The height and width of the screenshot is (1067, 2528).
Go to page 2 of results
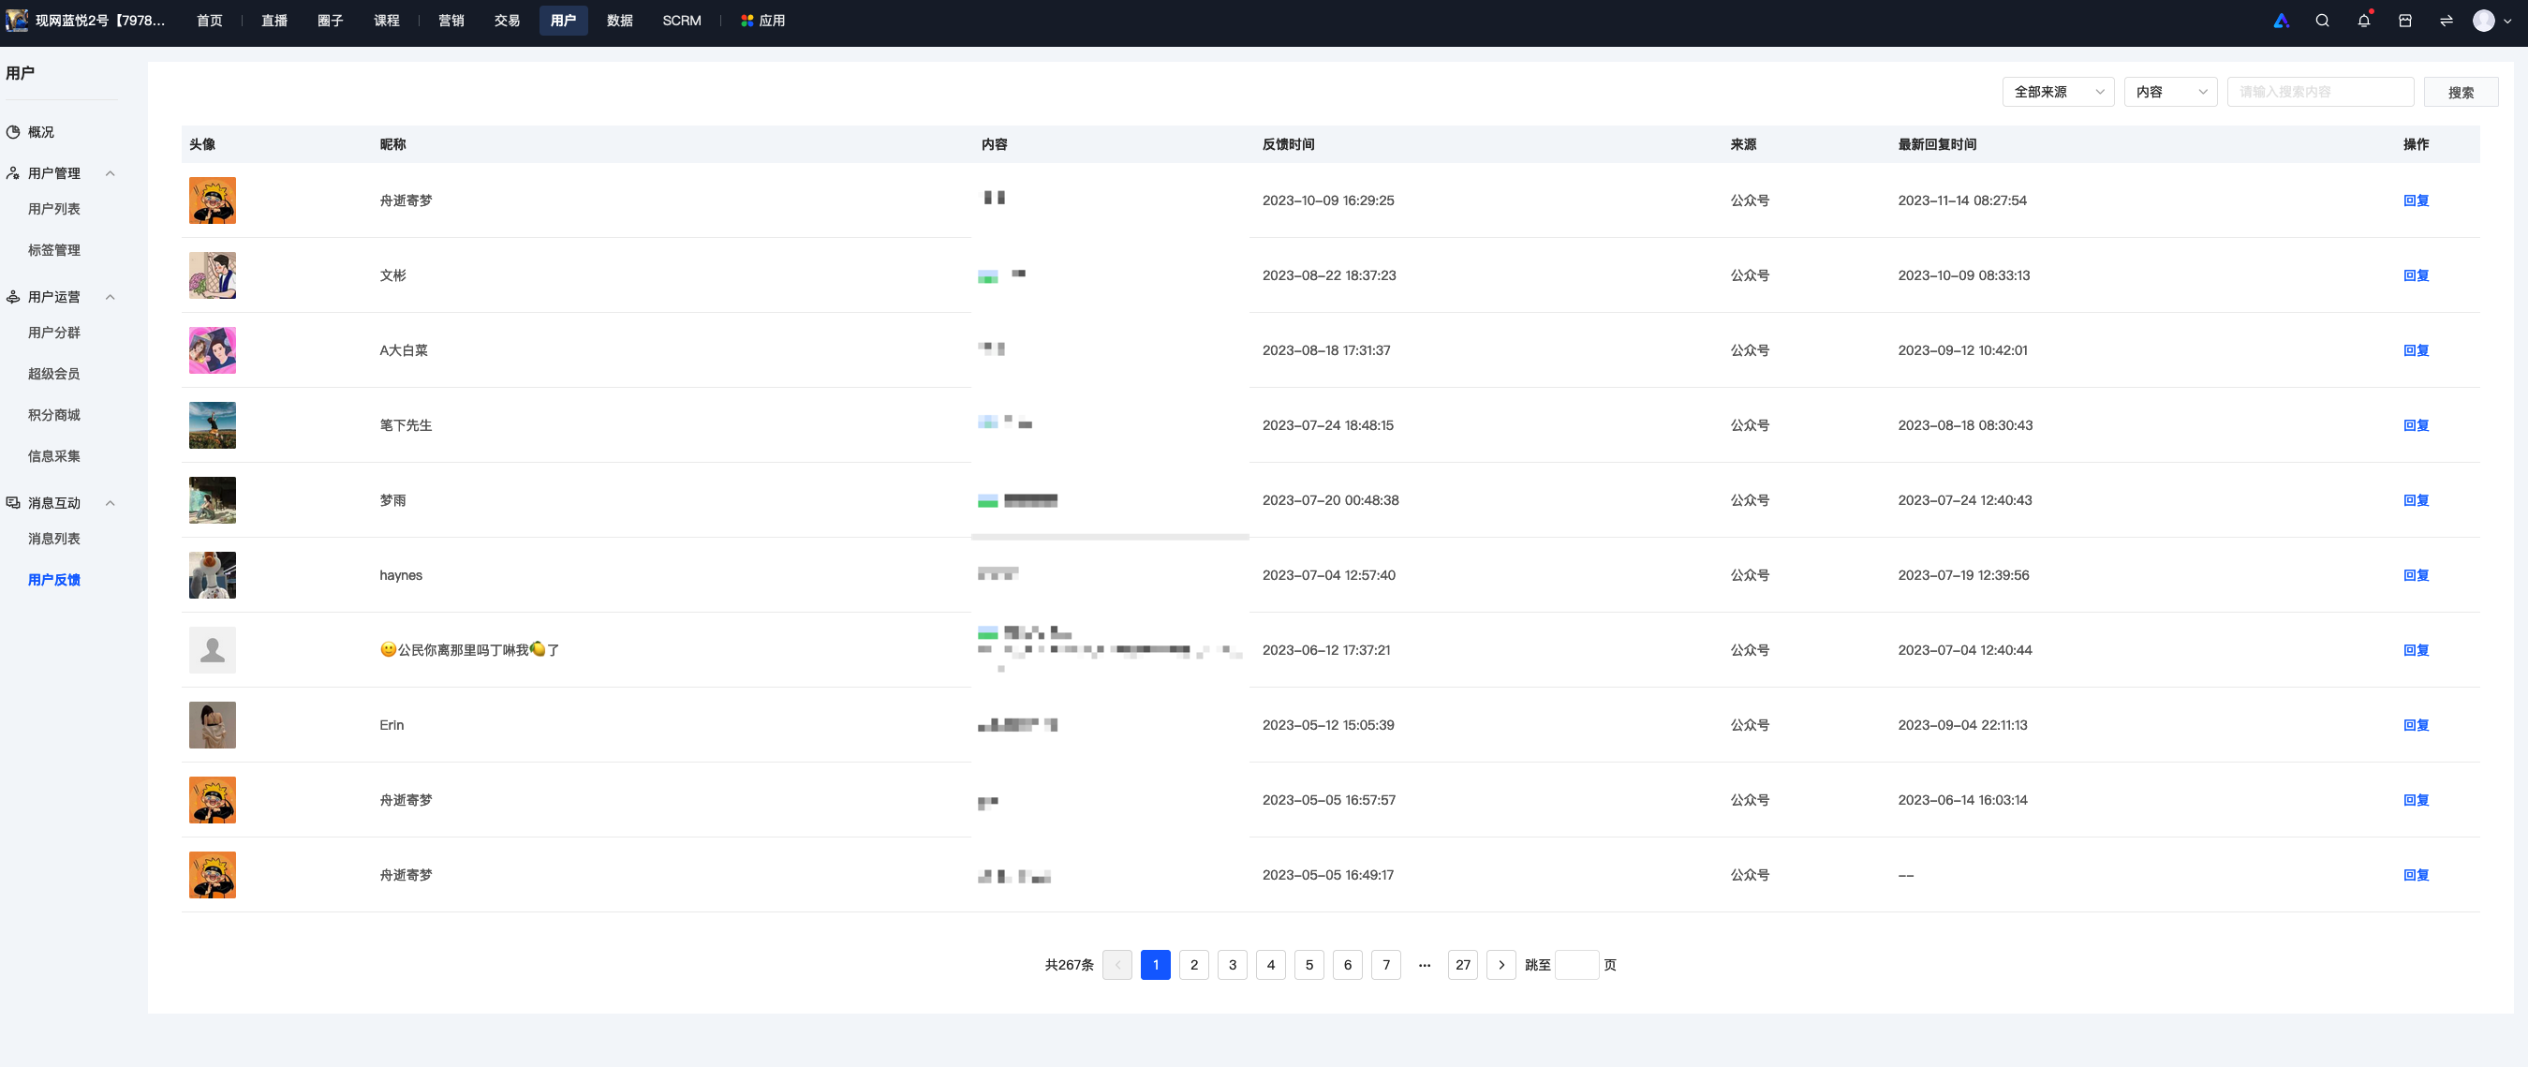pyautogui.click(x=1193, y=965)
